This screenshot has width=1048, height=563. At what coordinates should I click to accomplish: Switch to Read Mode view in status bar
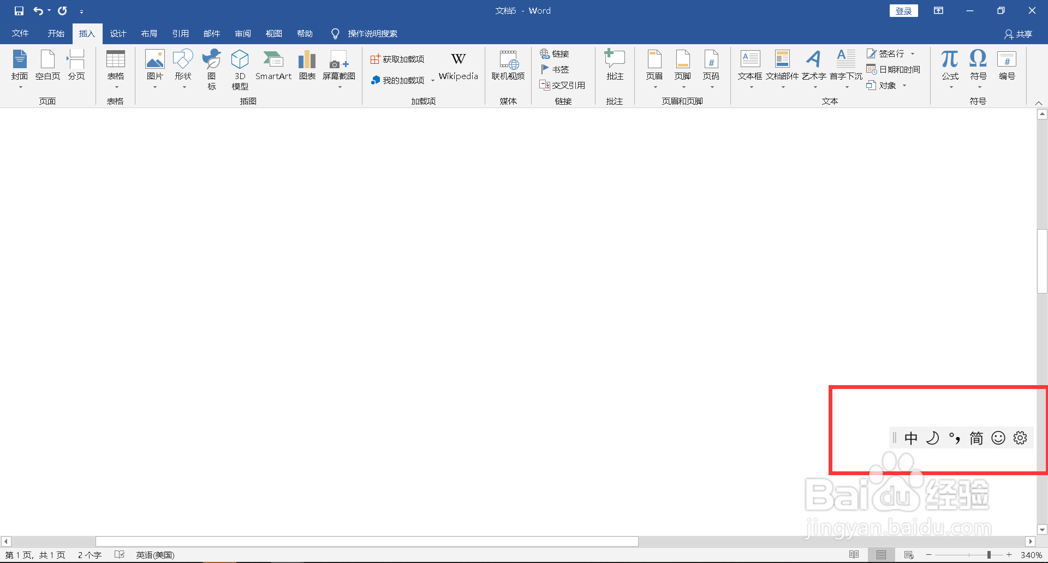pyautogui.click(x=854, y=555)
